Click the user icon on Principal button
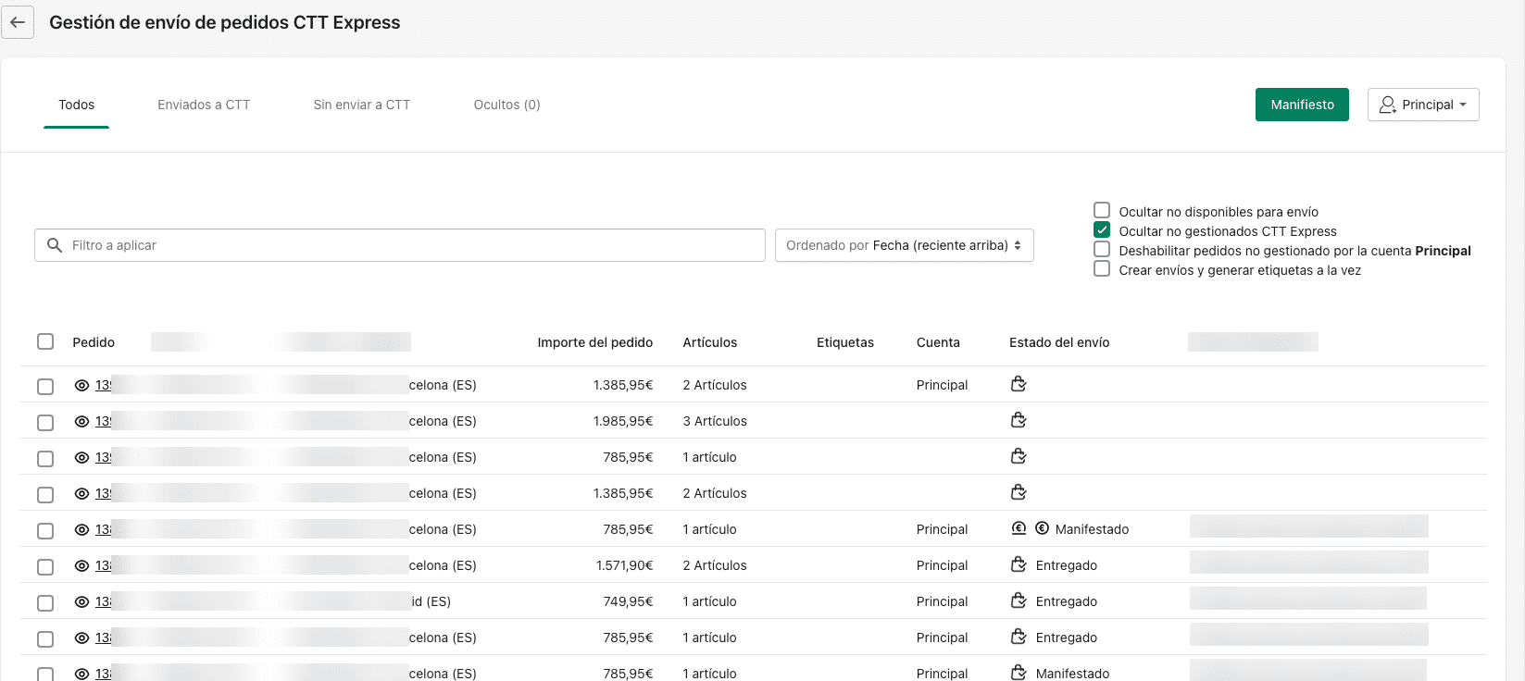Viewport: 1525px width, 681px height. click(1387, 105)
